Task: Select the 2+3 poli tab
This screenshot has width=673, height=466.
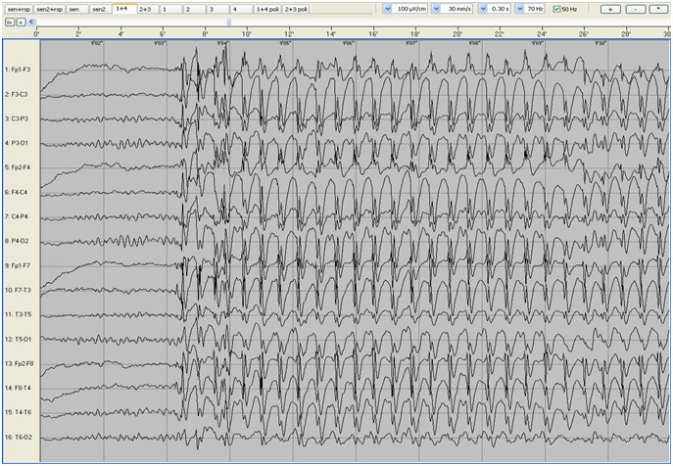Action: click(296, 9)
